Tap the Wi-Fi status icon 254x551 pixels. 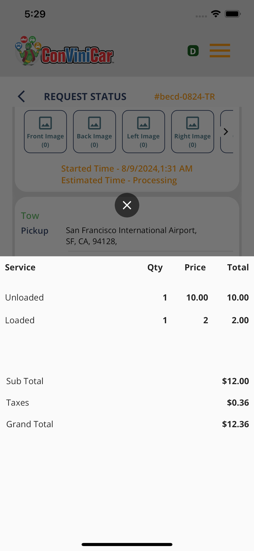pos(216,14)
